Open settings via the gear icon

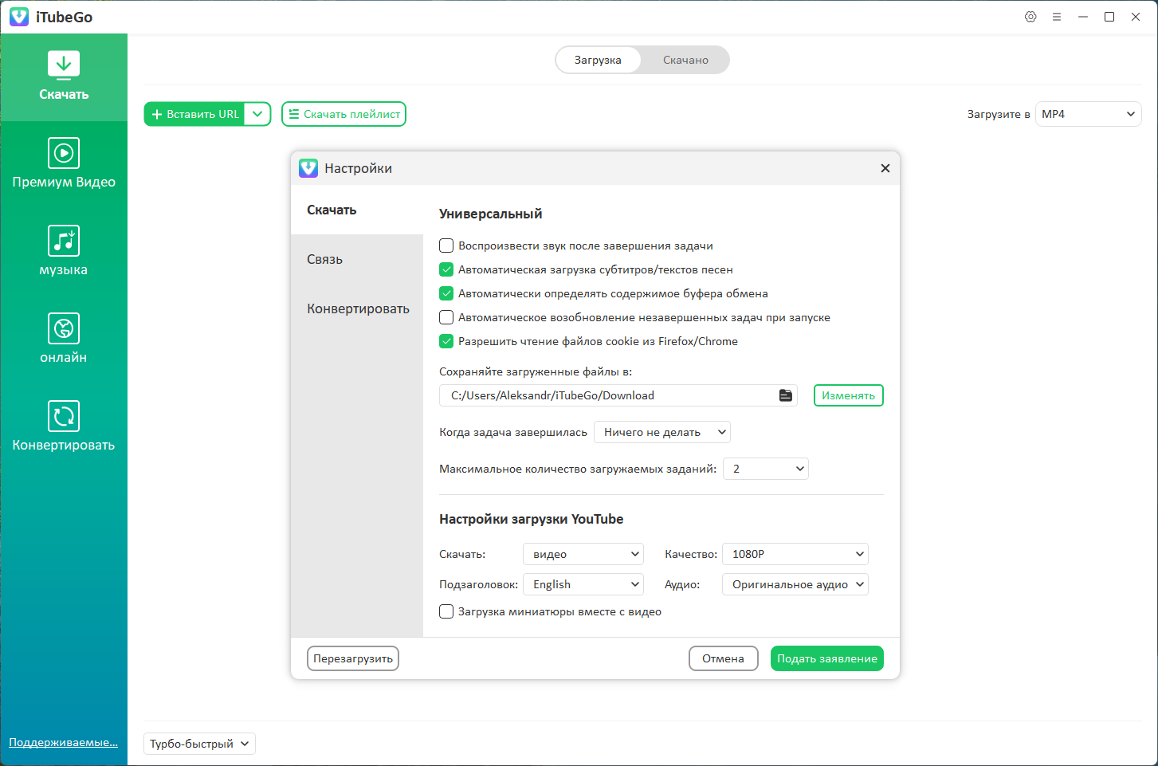click(1030, 17)
